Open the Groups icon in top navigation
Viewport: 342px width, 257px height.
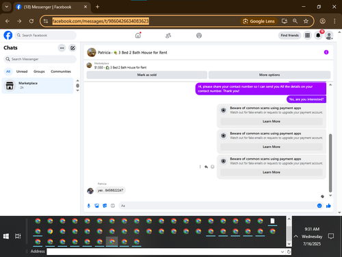pyautogui.click(x=199, y=36)
